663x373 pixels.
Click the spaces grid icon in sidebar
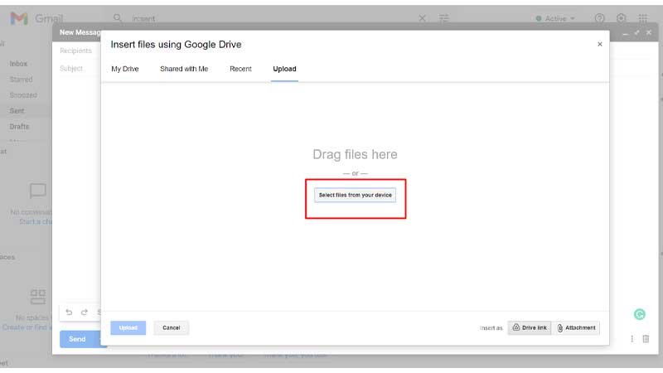[37, 297]
